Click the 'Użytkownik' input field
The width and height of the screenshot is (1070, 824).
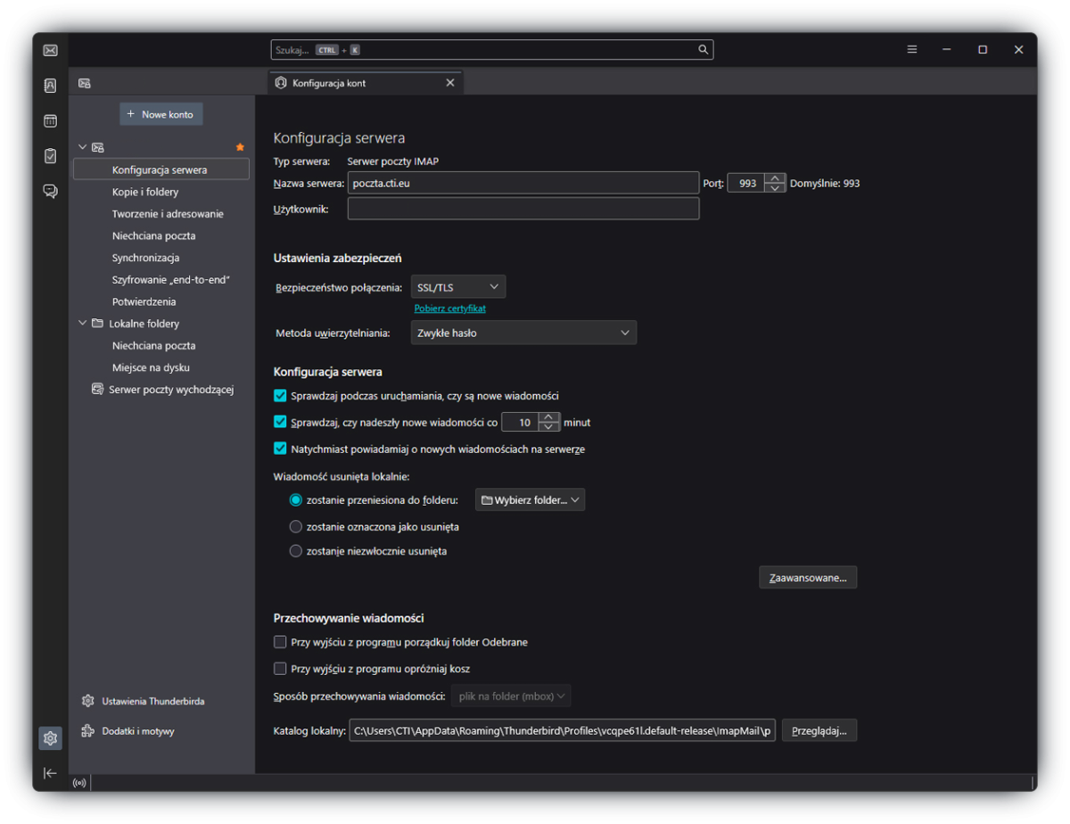tap(523, 209)
